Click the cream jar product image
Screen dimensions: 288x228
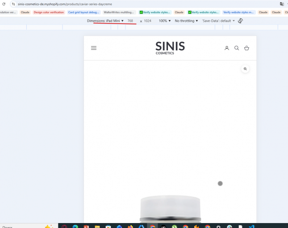(x=170, y=209)
